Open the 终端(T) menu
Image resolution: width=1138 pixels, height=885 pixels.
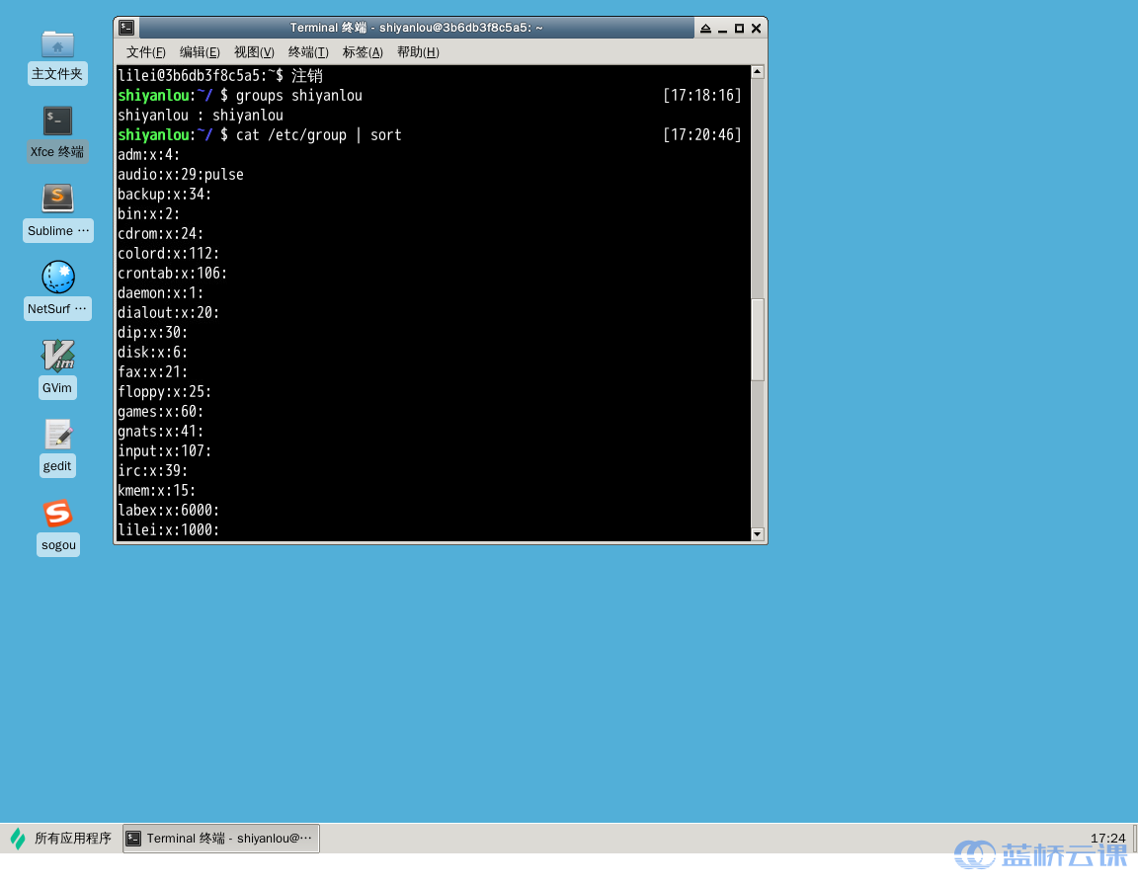308,52
